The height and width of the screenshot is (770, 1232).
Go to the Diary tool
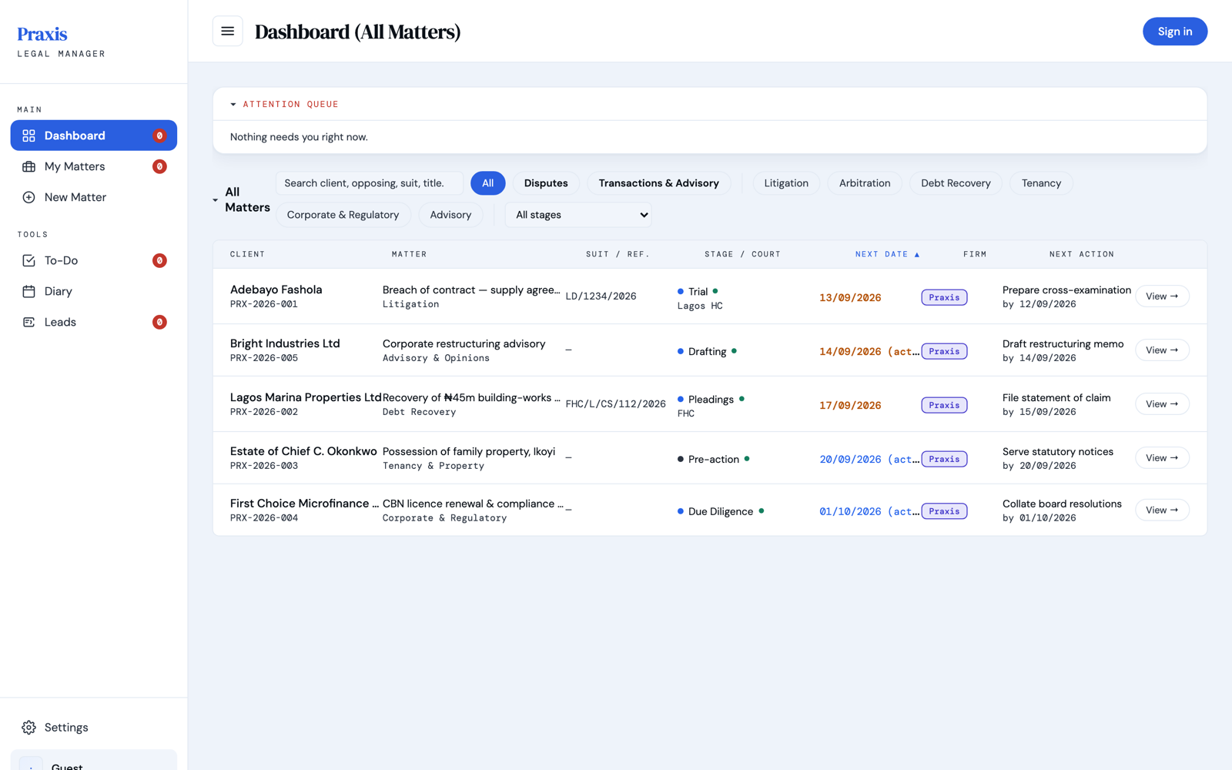[x=93, y=291]
